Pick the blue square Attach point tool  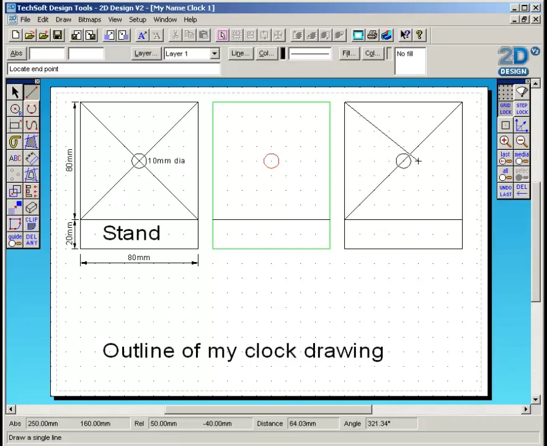[15, 208]
